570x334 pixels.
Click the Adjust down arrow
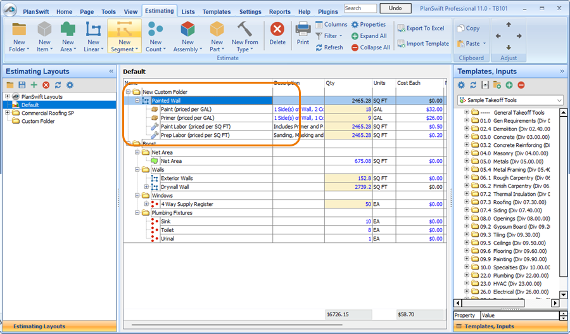pyautogui.click(x=509, y=48)
